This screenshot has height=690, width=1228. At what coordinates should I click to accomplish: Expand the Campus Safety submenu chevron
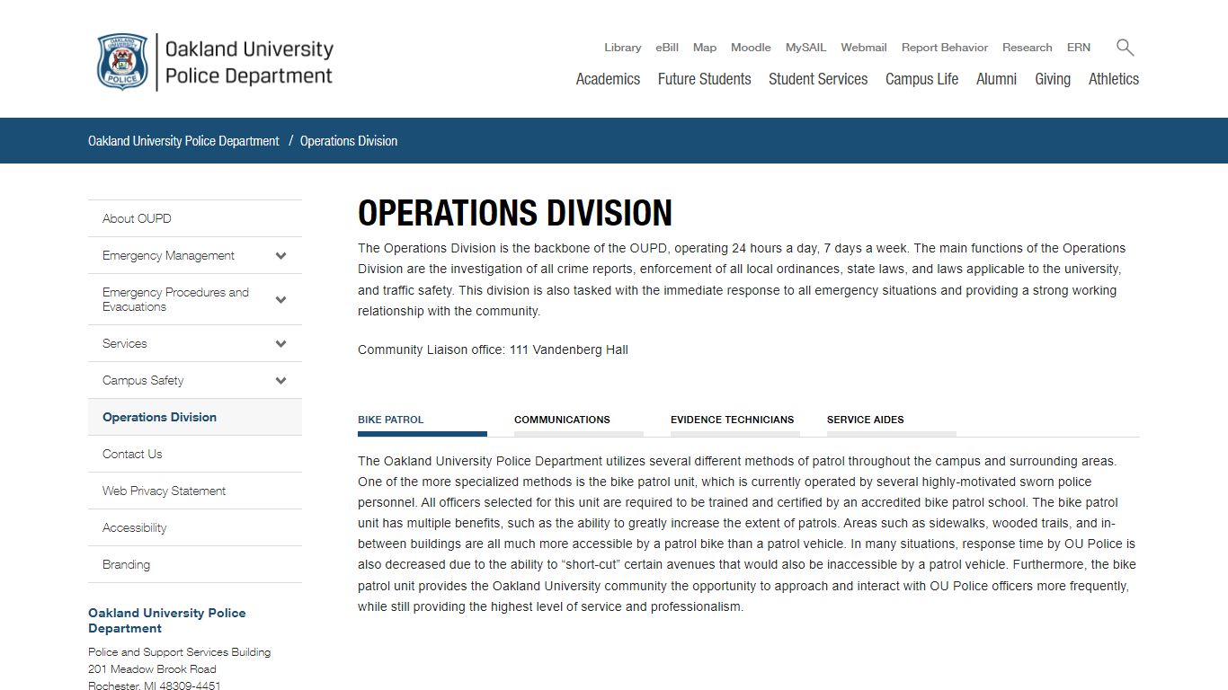(280, 380)
